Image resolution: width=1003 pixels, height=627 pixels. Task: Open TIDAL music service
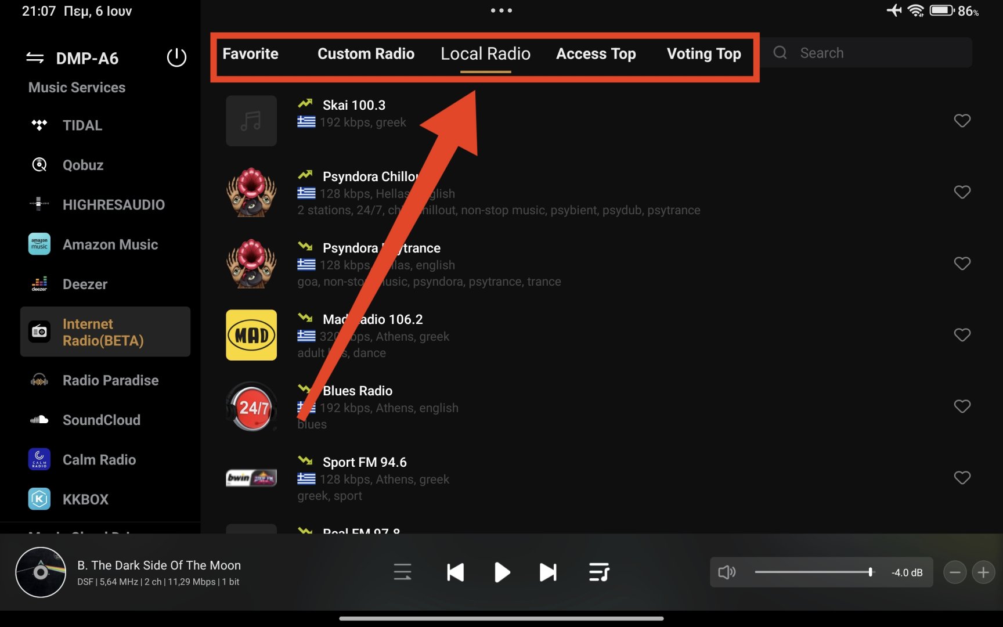click(82, 125)
